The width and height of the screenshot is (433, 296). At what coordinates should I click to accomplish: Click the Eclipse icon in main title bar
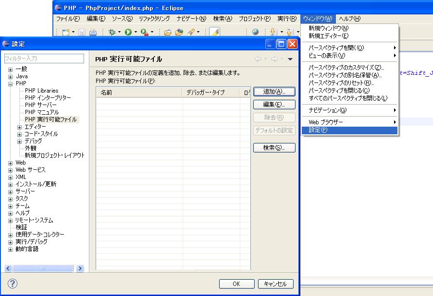58,8
